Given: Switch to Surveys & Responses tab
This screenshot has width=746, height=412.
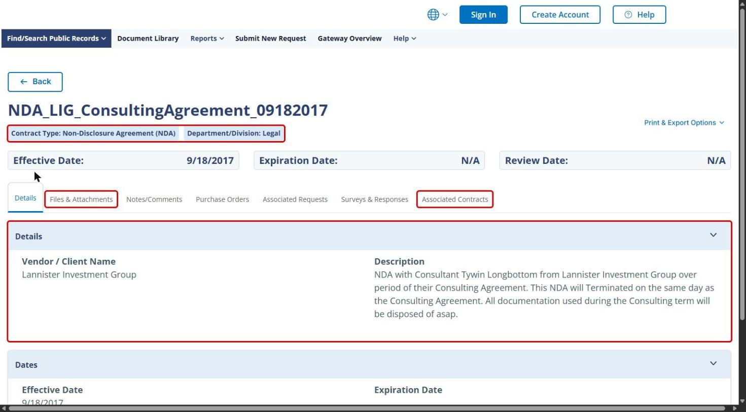Looking at the screenshot, I should pyautogui.click(x=375, y=199).
